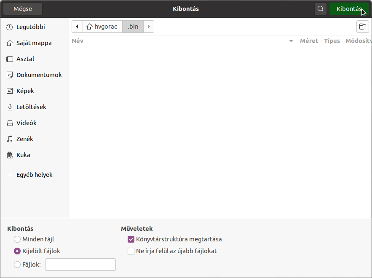Open the Kuka sidebar entry
The height and width of the screenshot is (278, 372).
coord(35,155)
